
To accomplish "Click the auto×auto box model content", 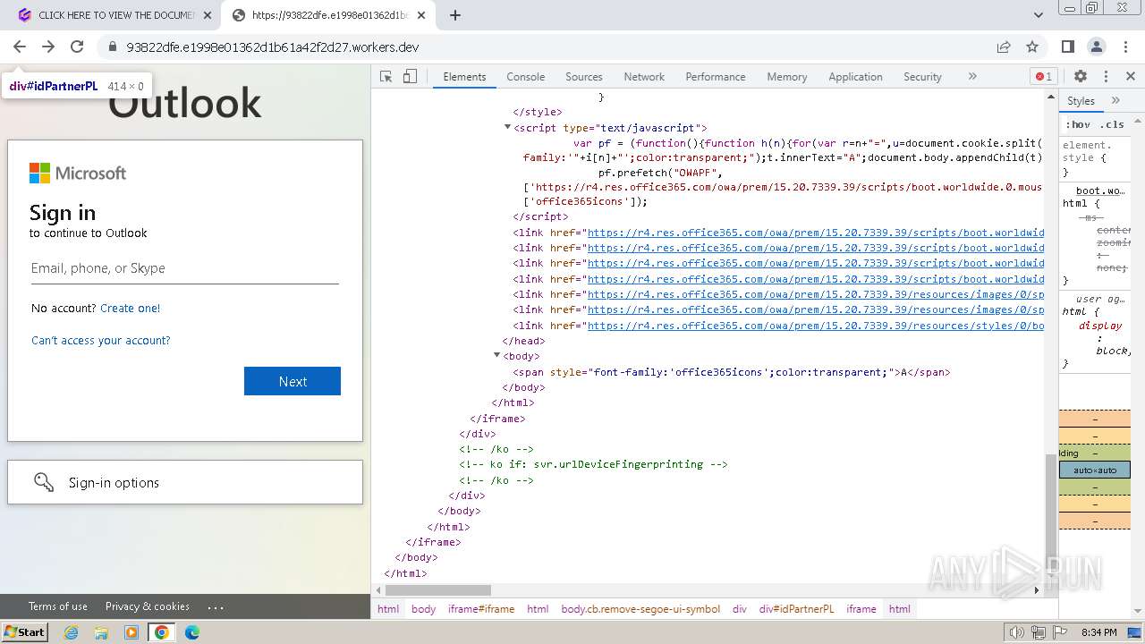I will [x=1095, y=470].
